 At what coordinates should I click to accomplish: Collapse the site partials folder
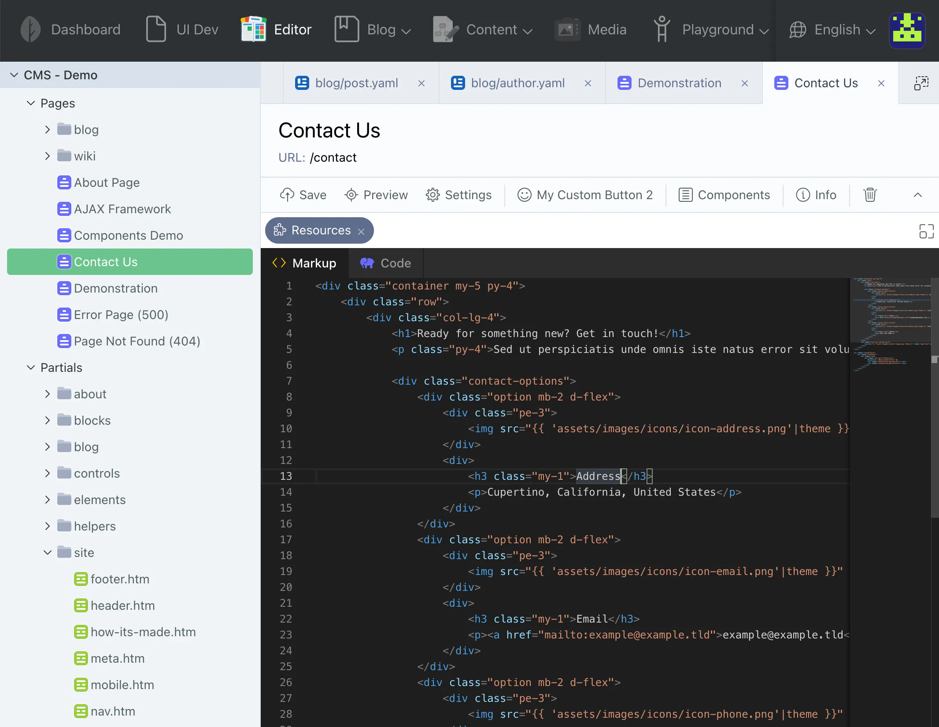[x=48, y=553]
